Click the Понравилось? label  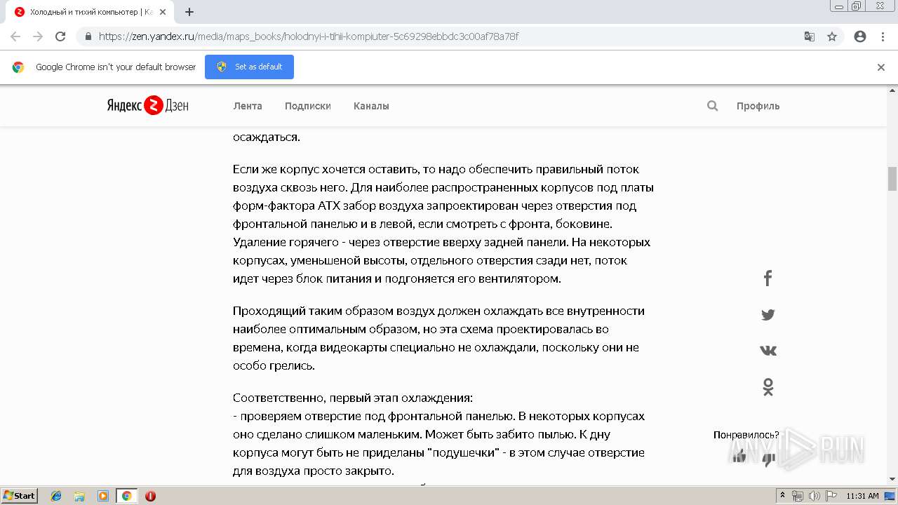[x=746, y=435]
